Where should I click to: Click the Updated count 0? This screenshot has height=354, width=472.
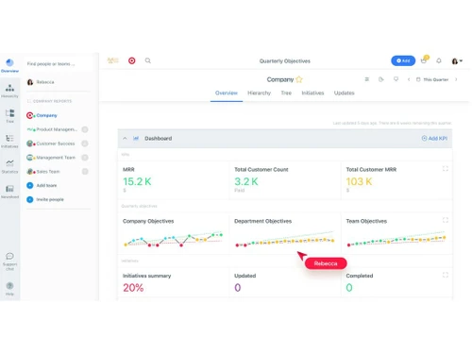(x=238, y=288)
